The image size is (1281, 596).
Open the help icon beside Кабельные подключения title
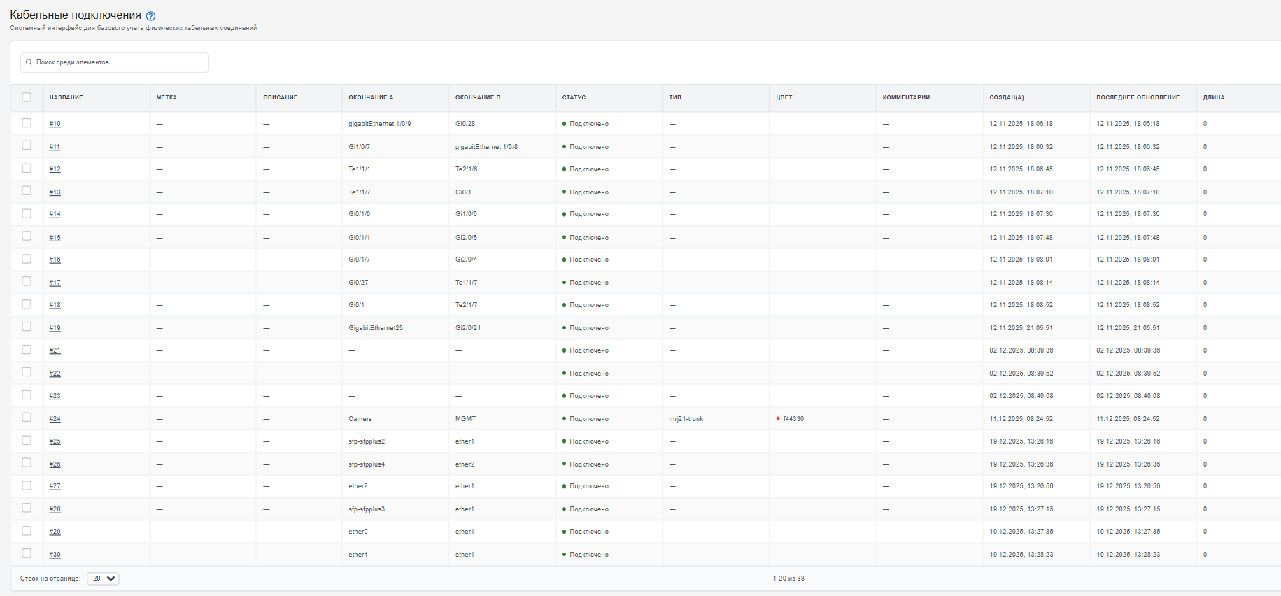point(150,16)
